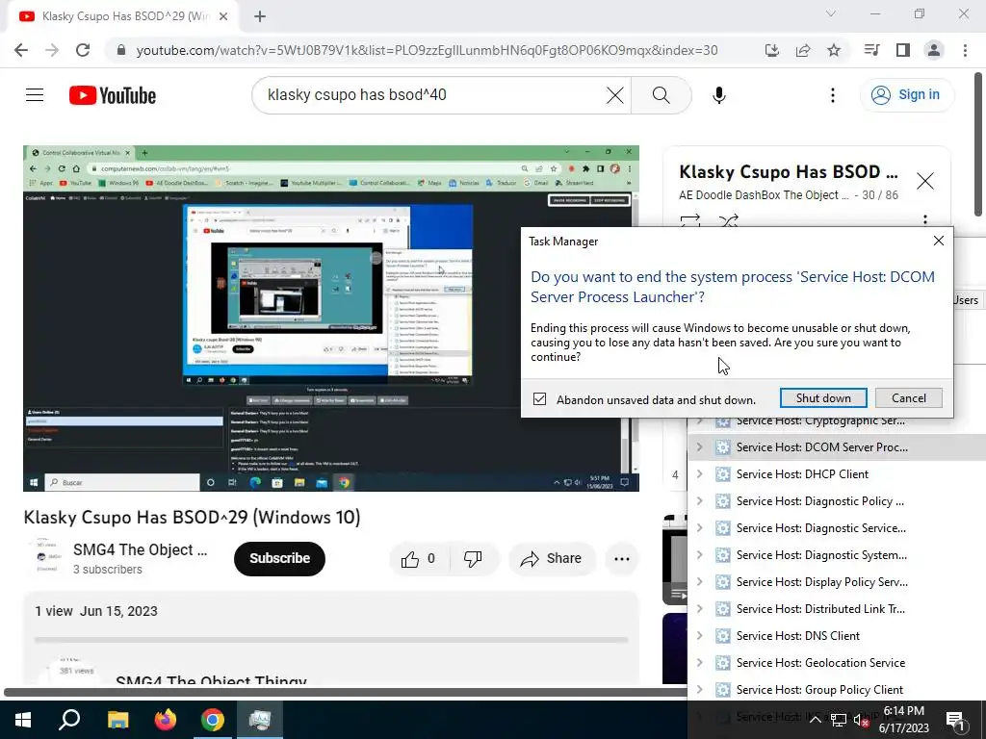This screenshot has height=739, width=986.
Task: Open channel avatar for SMG4 The Object
Action: pyautogui.click(x=44, y=556)
